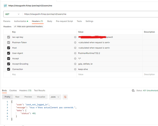Click the info icon beside Connection header

coord(75,69)
